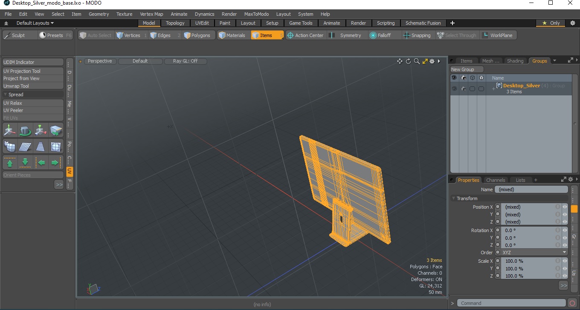
Task: Click the trapezoid perspective grid icon
Action: pos(41,146)
